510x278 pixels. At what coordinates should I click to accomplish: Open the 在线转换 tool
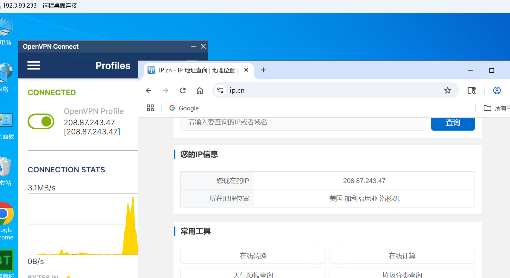253,256
